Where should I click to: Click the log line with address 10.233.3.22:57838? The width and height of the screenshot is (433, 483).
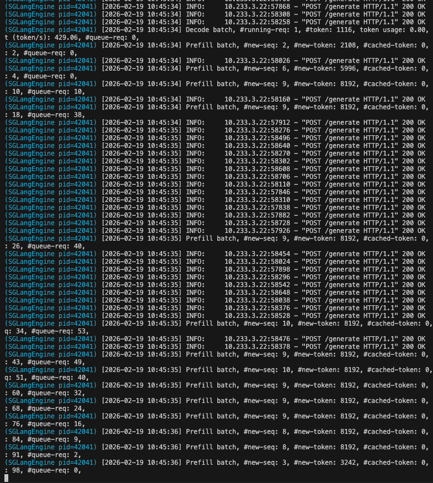pyautogui.click(x=215, y=208)
